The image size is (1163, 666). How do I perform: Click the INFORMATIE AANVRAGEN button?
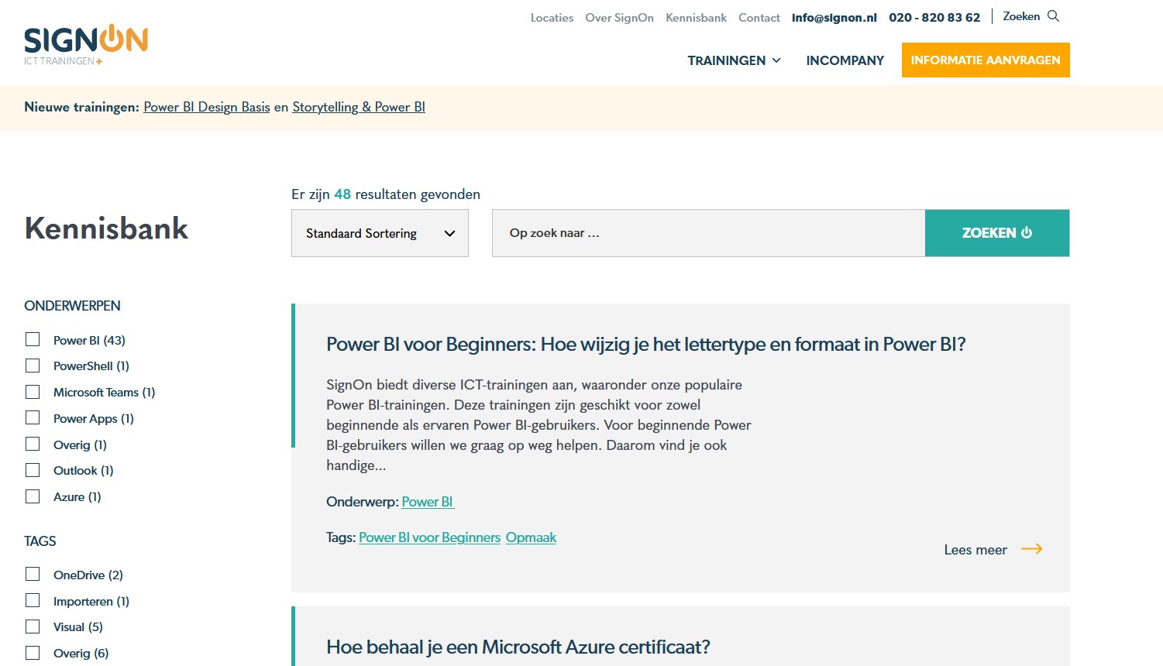click(985, 60)
